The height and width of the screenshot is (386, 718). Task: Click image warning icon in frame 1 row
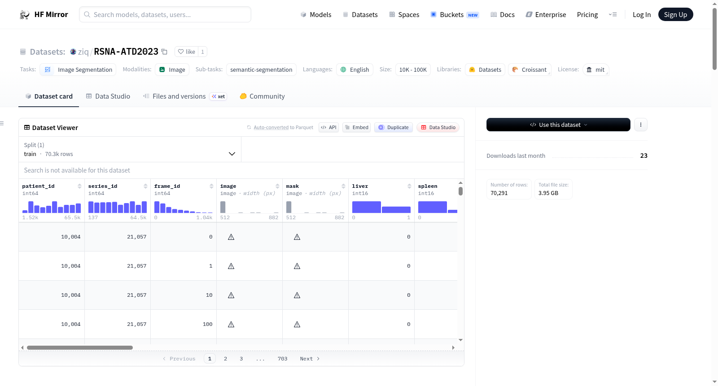[231, 266]
